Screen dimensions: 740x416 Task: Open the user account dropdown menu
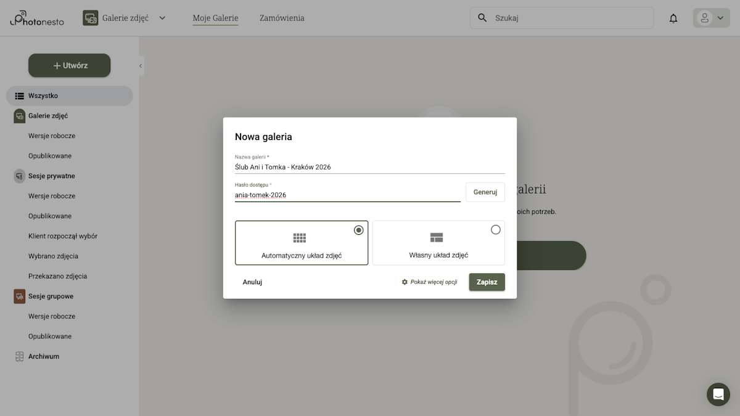[711, 18]
